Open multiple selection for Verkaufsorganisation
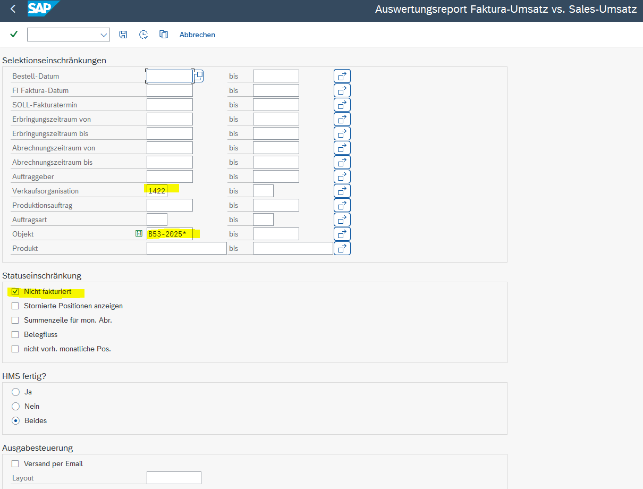This screenshot has width=643, height=489. pyautogui.click(x=342, y=191)
